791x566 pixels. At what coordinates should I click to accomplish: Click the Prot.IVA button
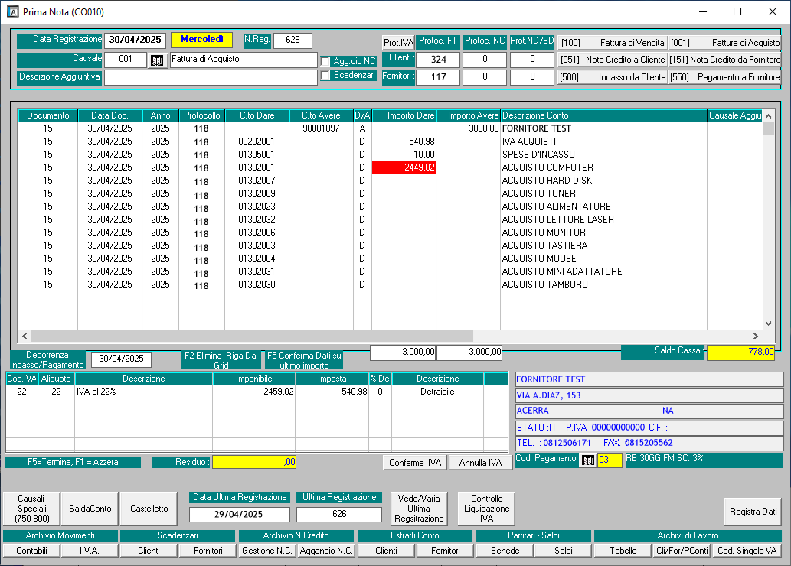pyautogui.click(x=398, y=42)
